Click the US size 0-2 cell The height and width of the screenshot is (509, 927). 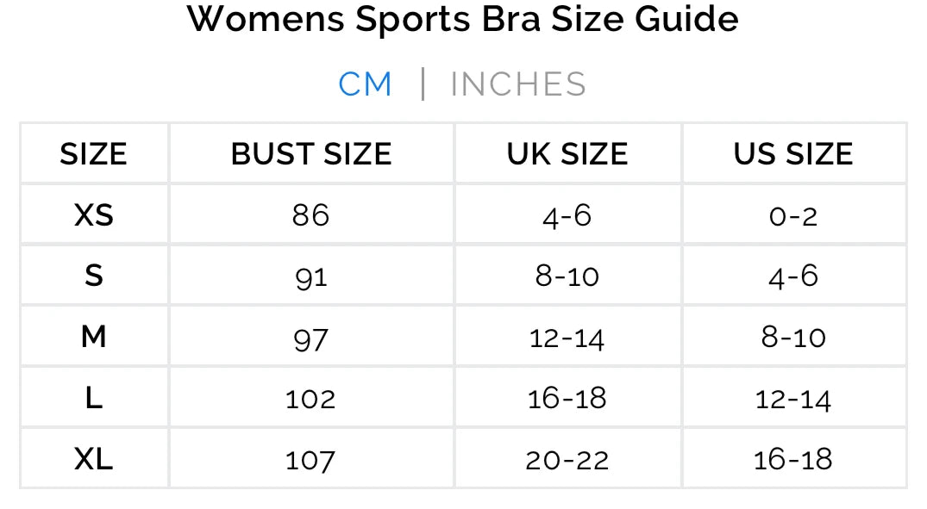pyautogui.click(x=793, y=214)
